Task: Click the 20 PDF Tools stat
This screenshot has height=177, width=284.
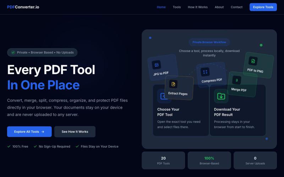Action: pyautogui.click(x=163, y=160)
